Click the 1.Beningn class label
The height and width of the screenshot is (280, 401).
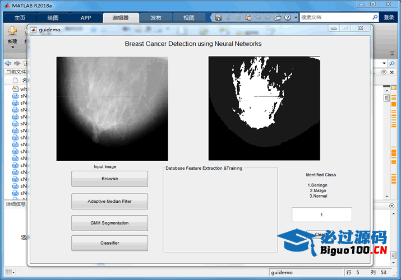[317, 185]
